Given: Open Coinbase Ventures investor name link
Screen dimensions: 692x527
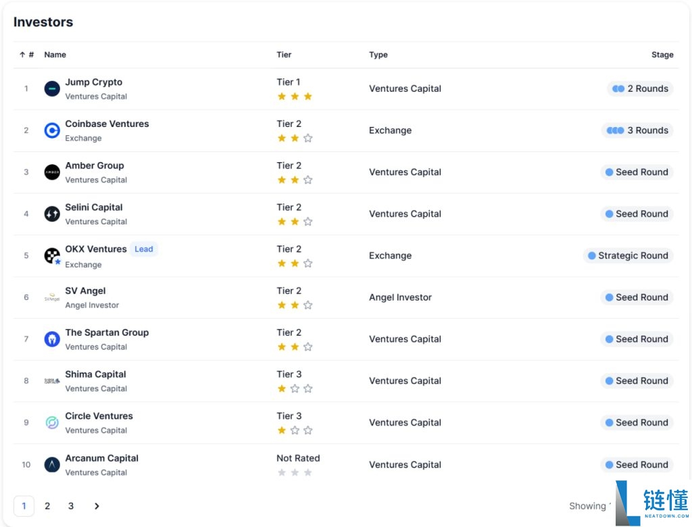Looking at the screenshot, I should (107, 124).
